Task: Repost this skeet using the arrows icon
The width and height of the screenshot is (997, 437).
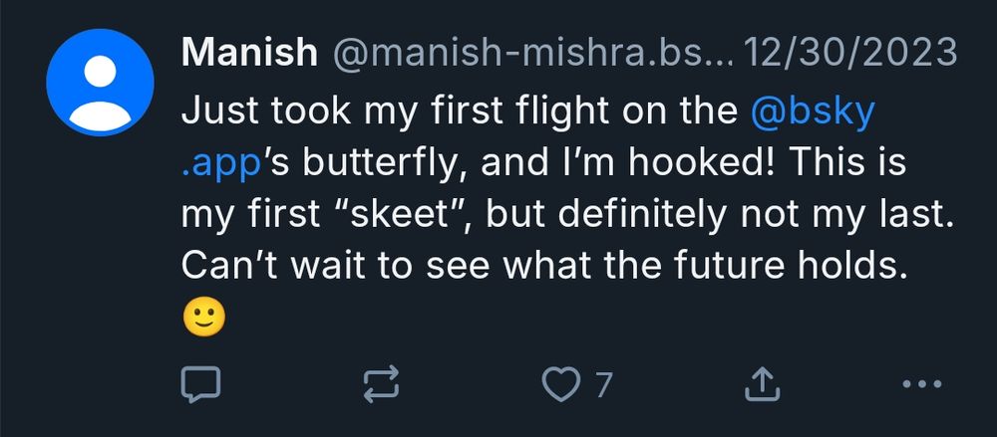Action: [381, 384]
